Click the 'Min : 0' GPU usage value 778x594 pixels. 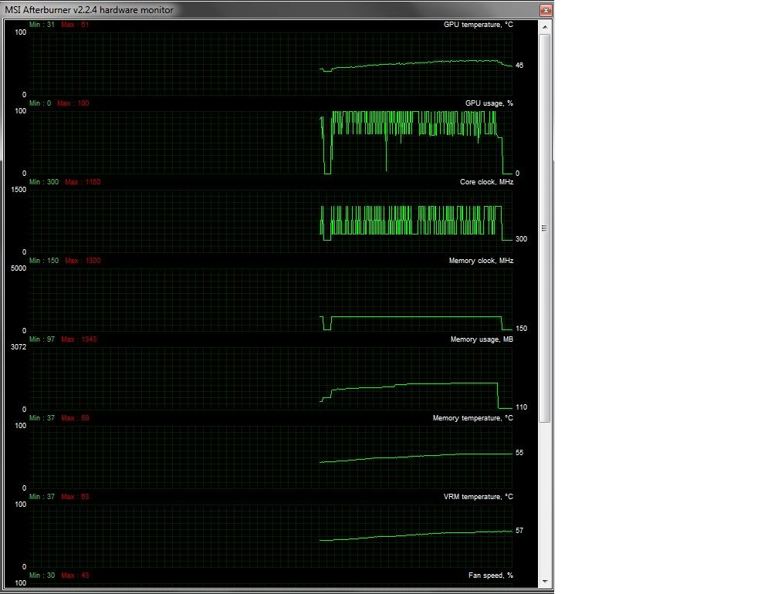click(x=39, y=103)
